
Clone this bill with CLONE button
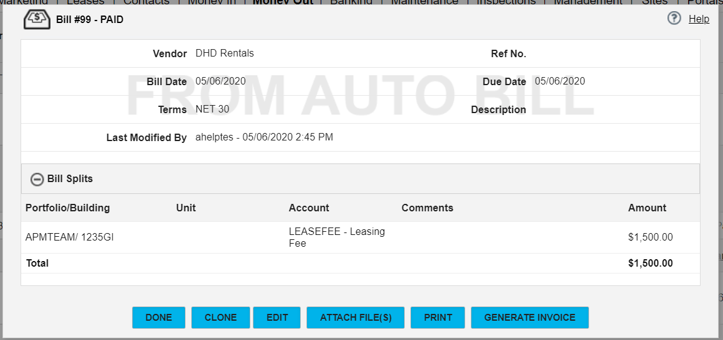[220, 318]
